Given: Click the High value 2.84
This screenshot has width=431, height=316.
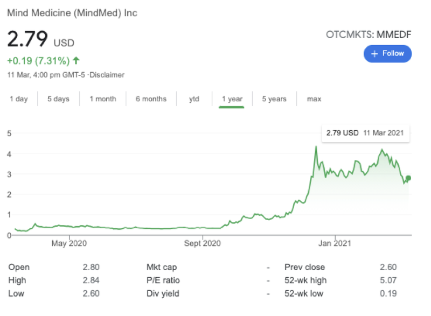Looking at the screenshot, I should [91, 280].
